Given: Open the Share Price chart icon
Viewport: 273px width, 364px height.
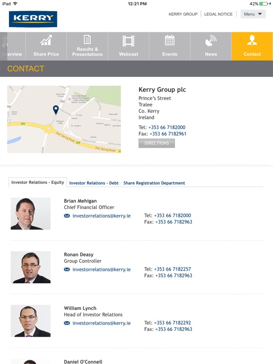Looking at the screenshot, I should coord(46,40).
